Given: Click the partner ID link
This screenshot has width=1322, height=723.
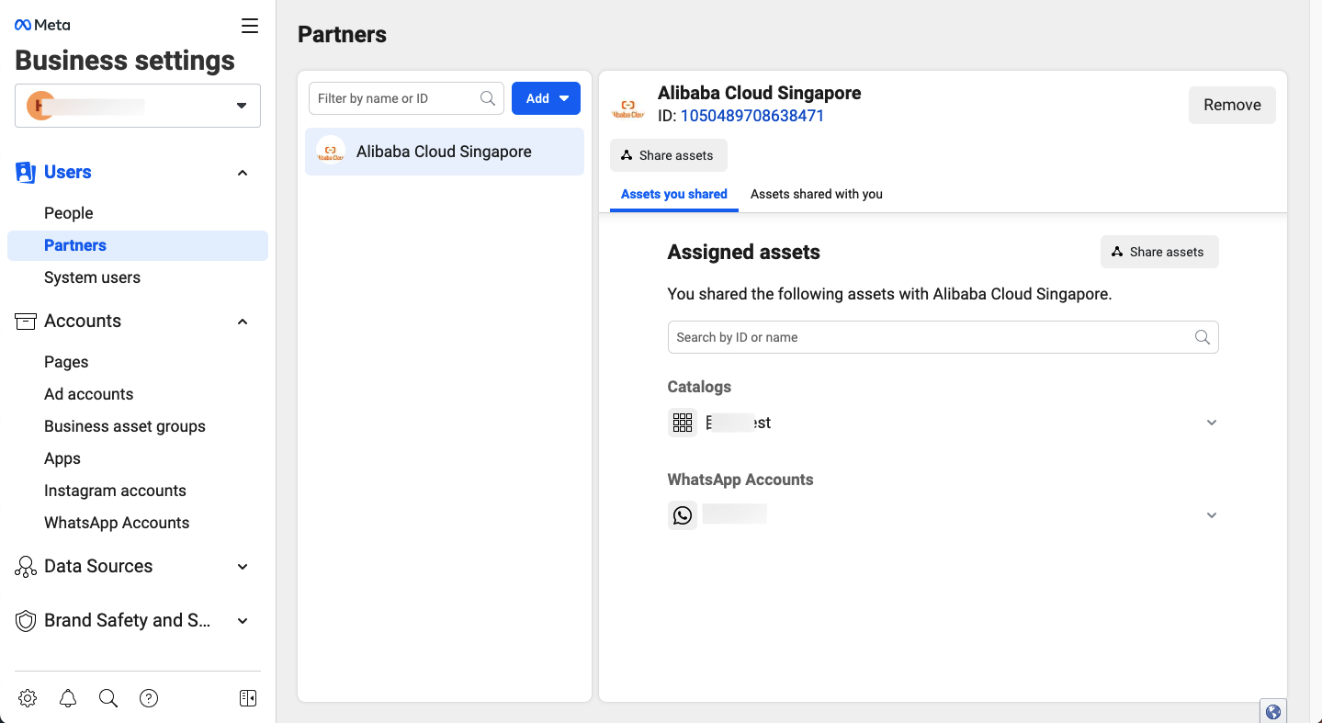Looking at the screenshot, I should [751, 116].
